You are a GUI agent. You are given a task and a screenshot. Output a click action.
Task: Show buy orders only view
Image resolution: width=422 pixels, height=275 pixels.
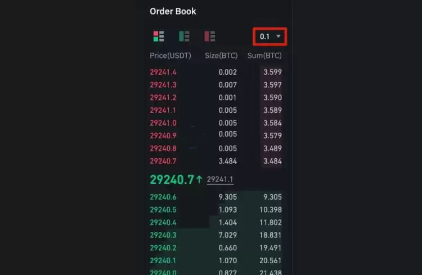(x=184, y=36)
